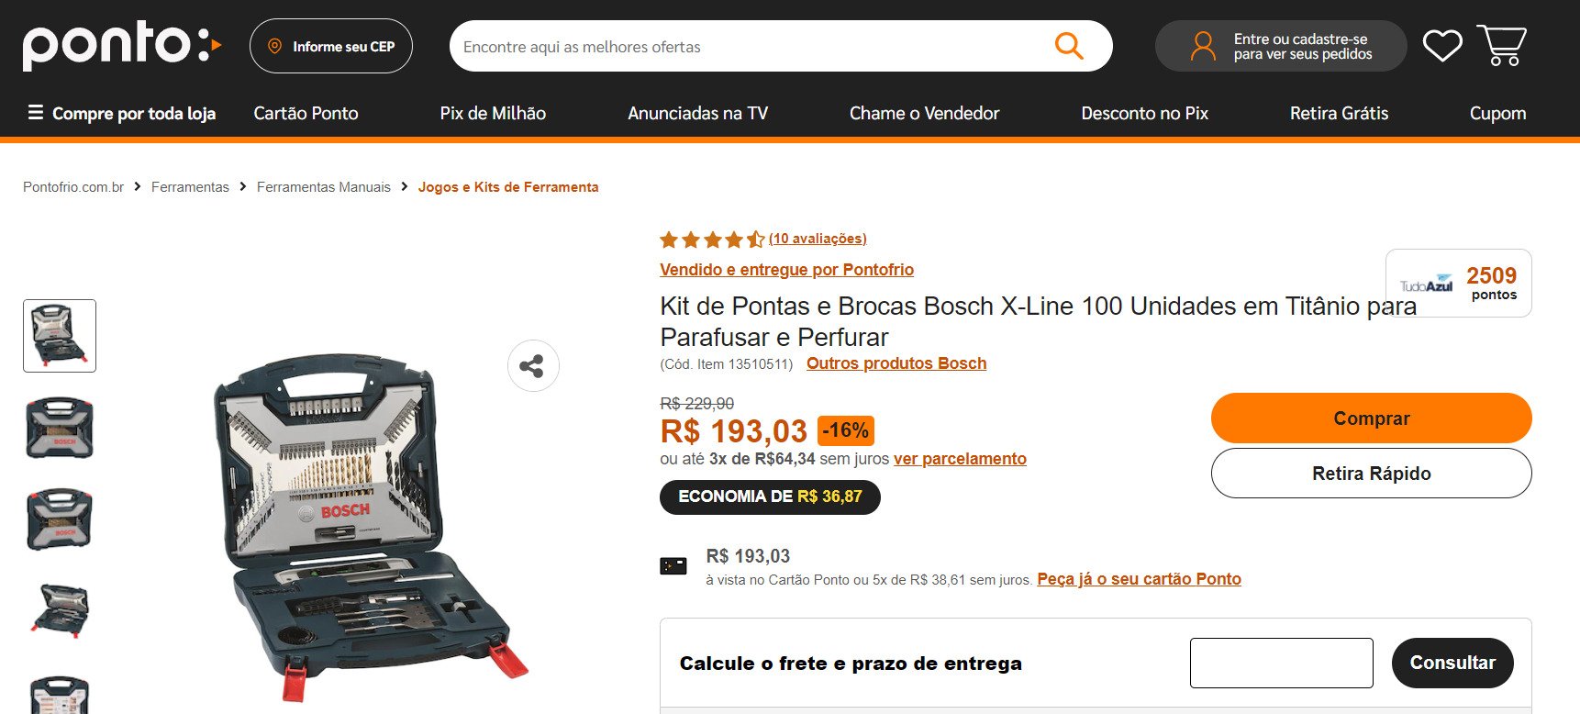Open the shopping cart icon
The image size is (1580, 714).
[1501, 46]
